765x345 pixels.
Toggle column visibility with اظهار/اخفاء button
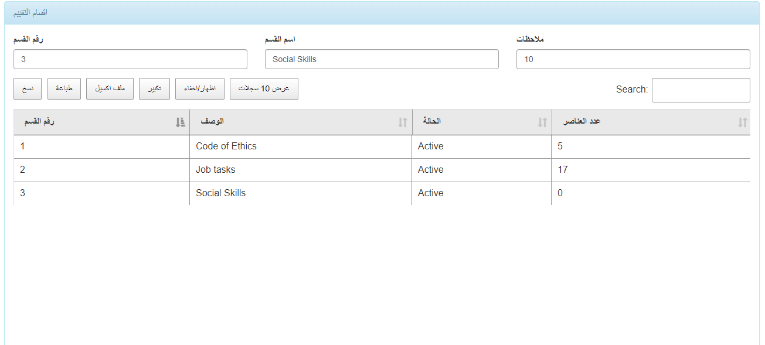coord(200,88)
